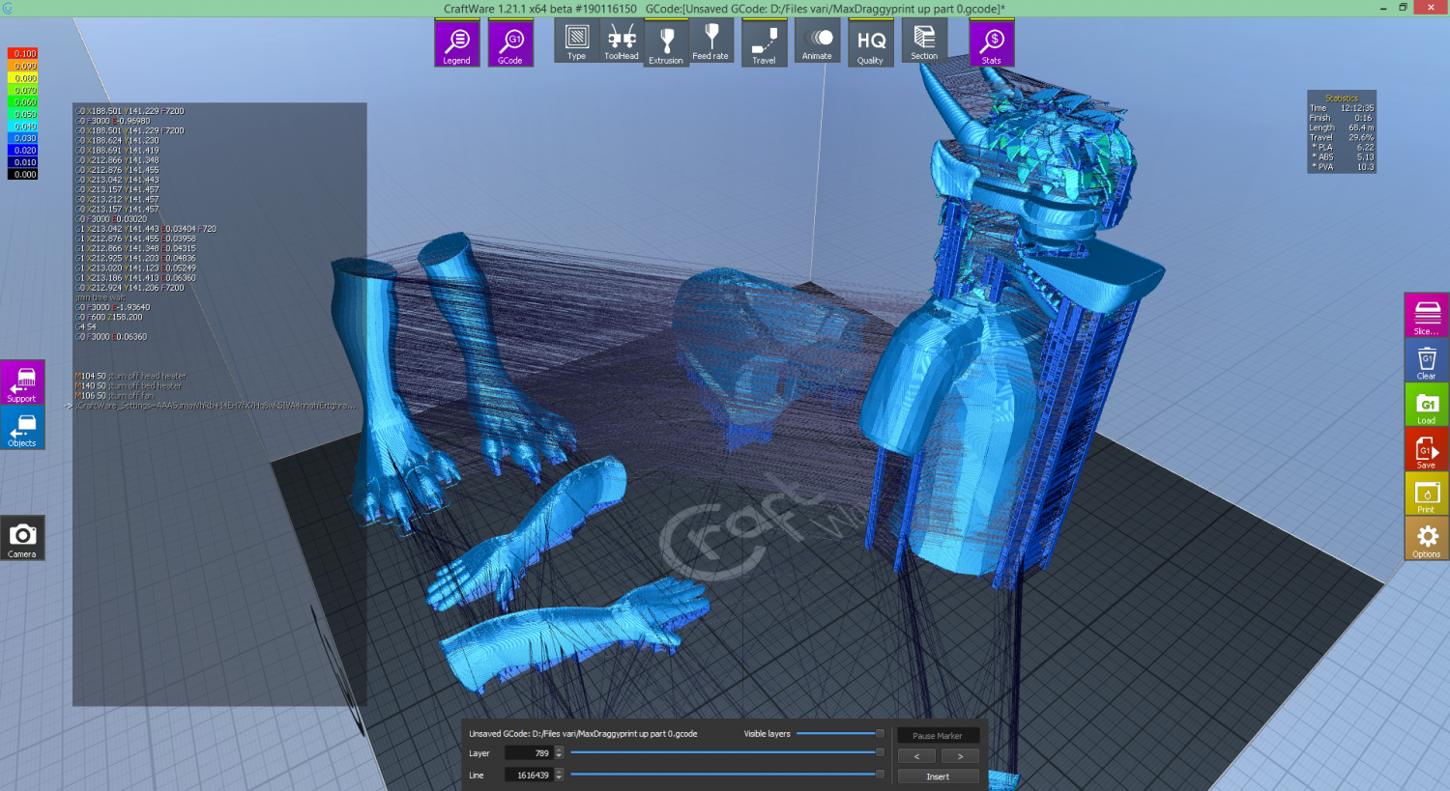This screenshot has height=791, width=1450.
Task: Toggle Travel moves display
Action: coord(765,43)
